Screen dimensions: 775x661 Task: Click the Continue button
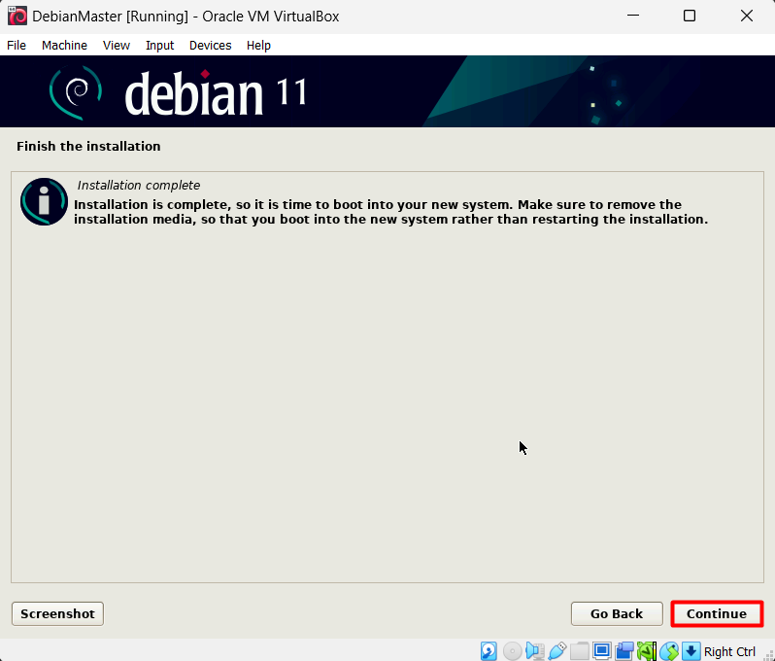coord(717,613)
